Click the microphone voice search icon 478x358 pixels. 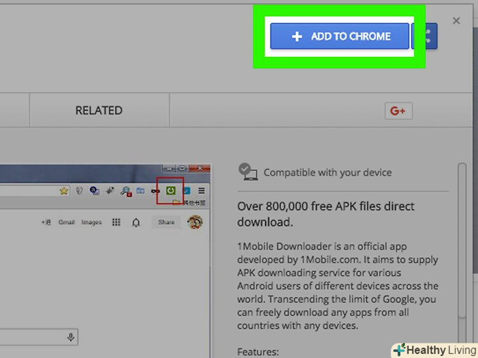[x=71, y=337]
